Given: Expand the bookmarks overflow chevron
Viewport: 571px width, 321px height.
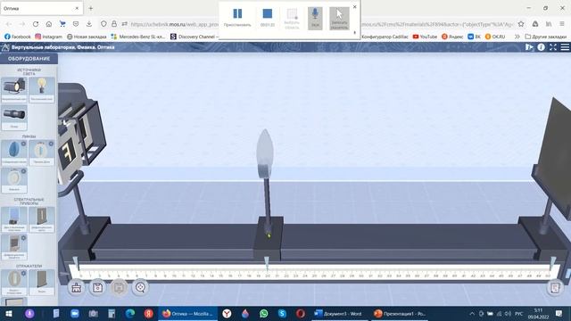Looking at the screenshot, I should pos(517,37).
